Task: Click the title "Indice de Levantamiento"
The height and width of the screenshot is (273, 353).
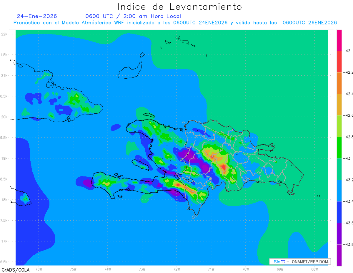Action: pos(180,7)
